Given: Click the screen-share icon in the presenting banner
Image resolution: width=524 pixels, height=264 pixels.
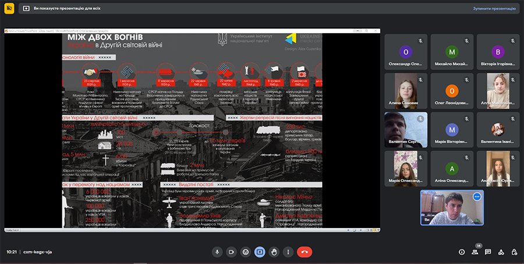Looking at the screenshot, I should [x=26, y=8].
